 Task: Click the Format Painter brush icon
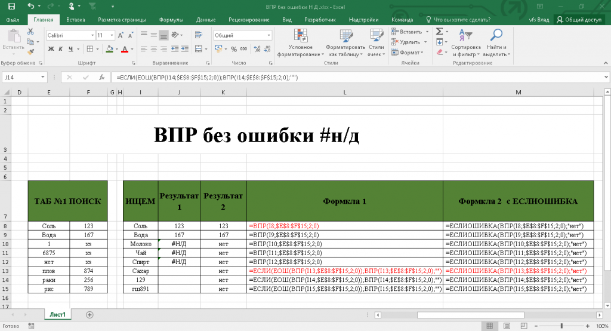click(30, 51)
